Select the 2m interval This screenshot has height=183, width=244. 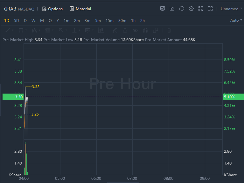coord(77,21)
